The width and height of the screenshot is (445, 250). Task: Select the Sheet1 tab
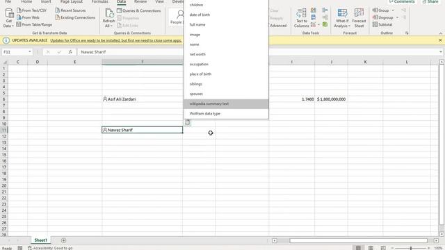point(40,240)
